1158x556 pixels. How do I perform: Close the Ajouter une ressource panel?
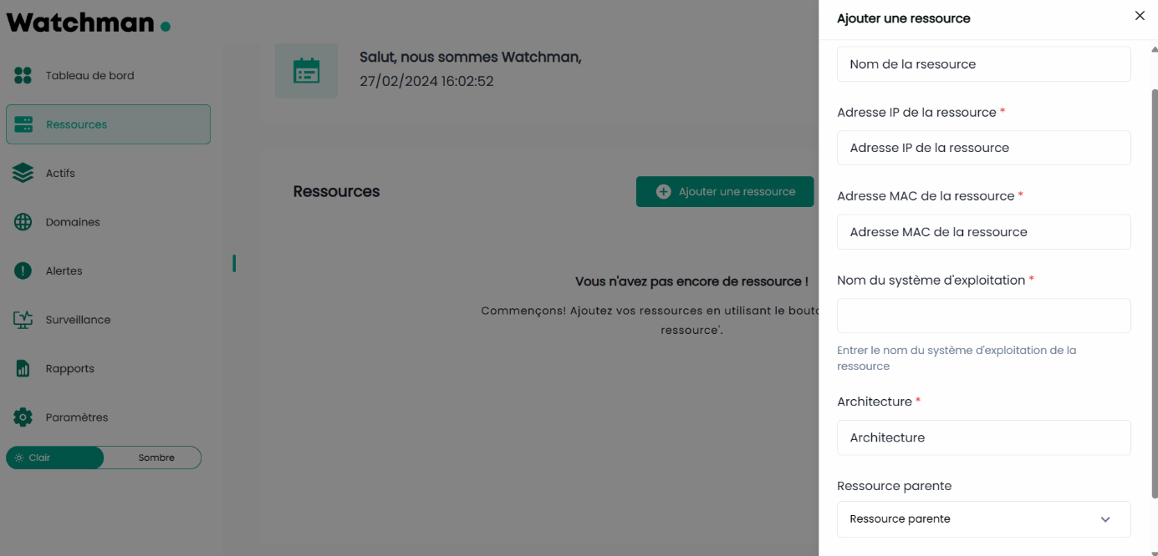[x=1140, y=16]
